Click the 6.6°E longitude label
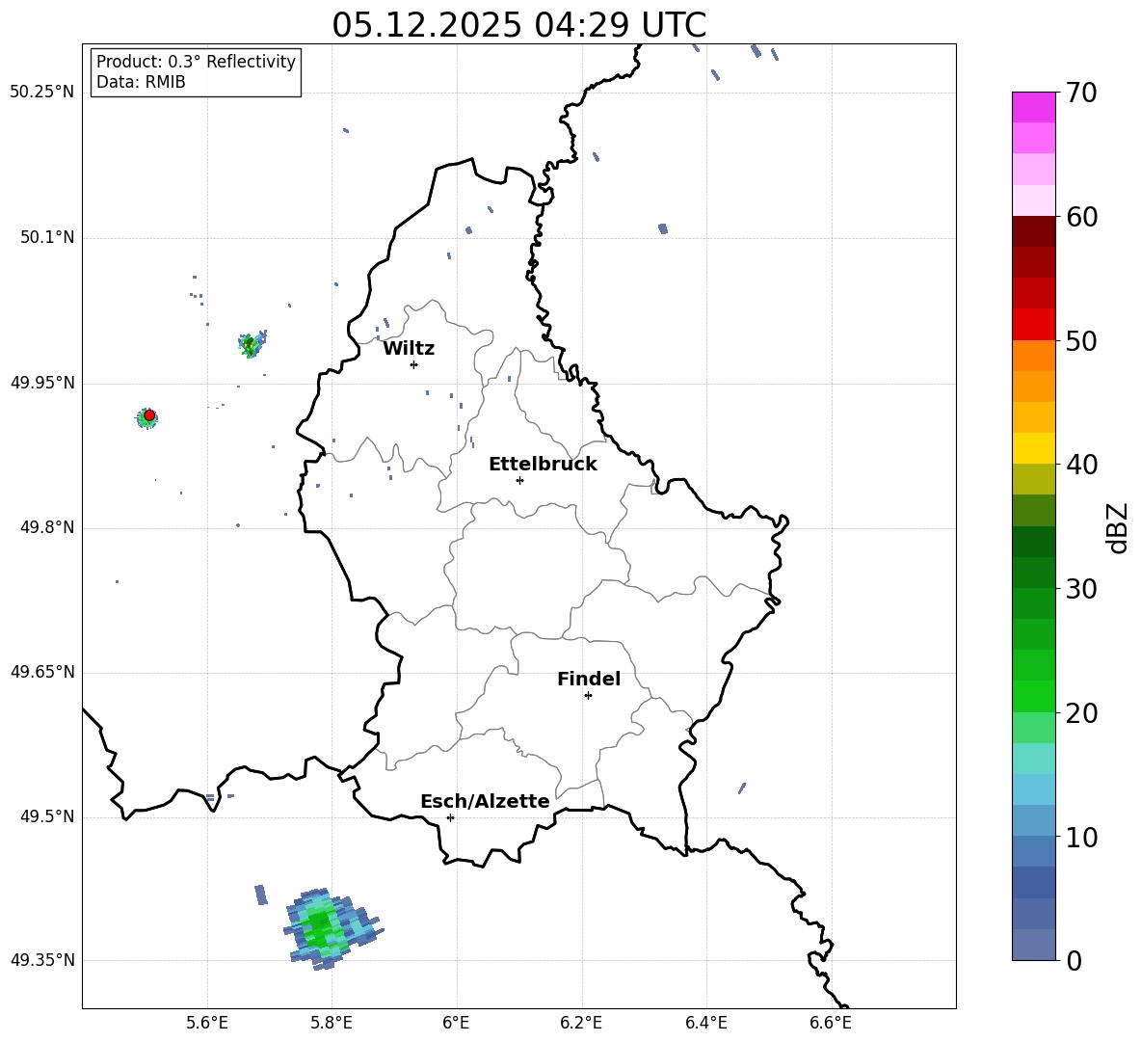Screen dimensions: 1141x1042 pyautogui.click(x=831, y=1023)
